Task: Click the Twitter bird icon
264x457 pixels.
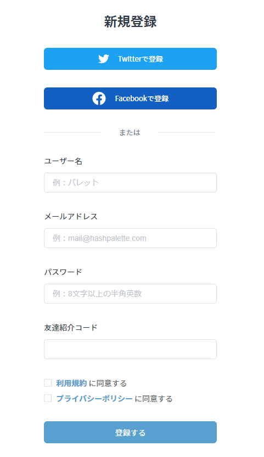Action: coord(104,59)
